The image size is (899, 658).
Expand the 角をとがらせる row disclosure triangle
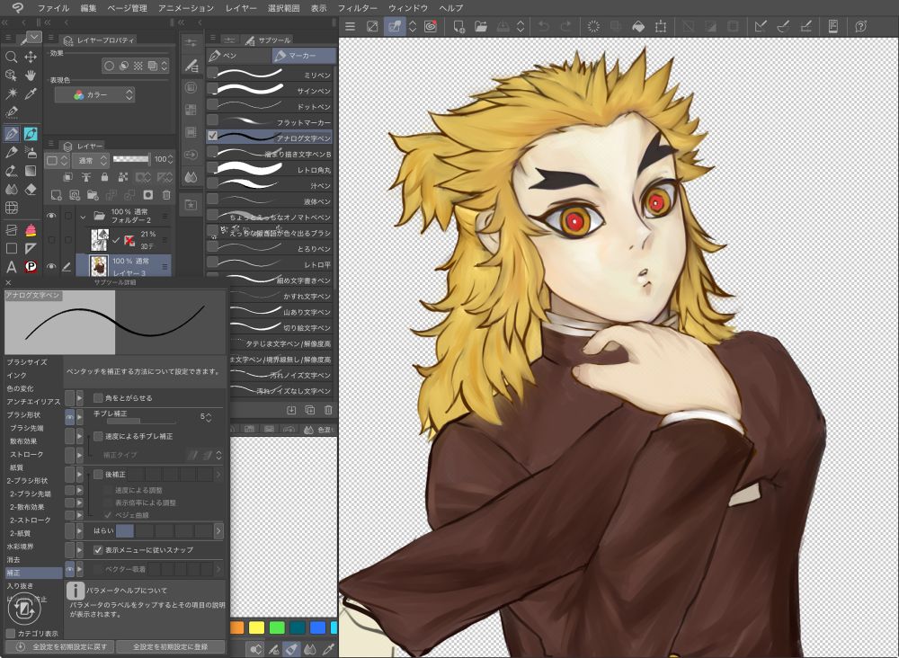click(80, 397)
